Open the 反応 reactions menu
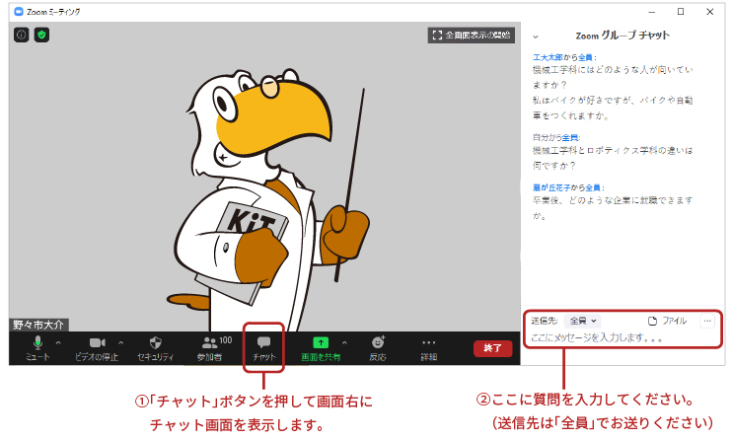 click(378, 348)
